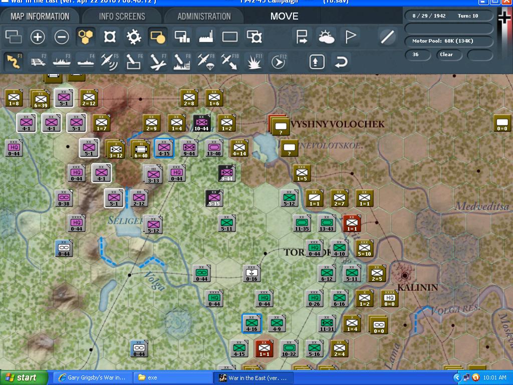Select F5 air recon mode

coord(110,62)
